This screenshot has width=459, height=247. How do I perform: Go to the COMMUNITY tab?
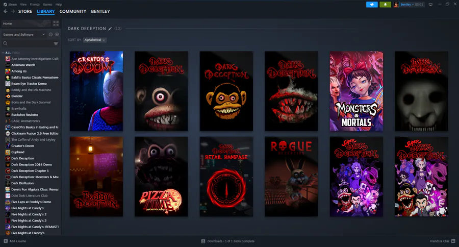pyautogui.click(x=73, y=11)
